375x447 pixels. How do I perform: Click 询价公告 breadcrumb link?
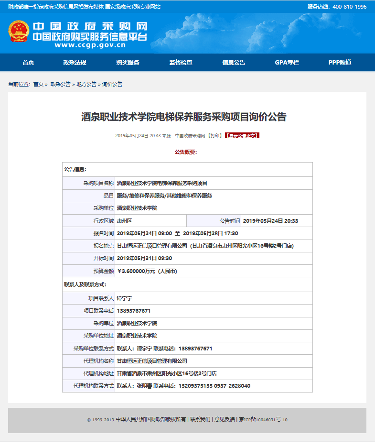coord(112,84)
